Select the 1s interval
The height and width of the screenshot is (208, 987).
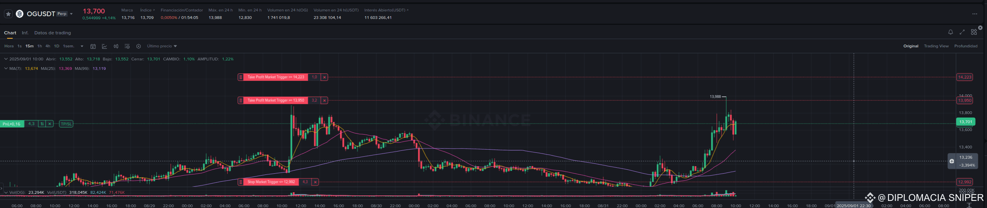(19, 46)
